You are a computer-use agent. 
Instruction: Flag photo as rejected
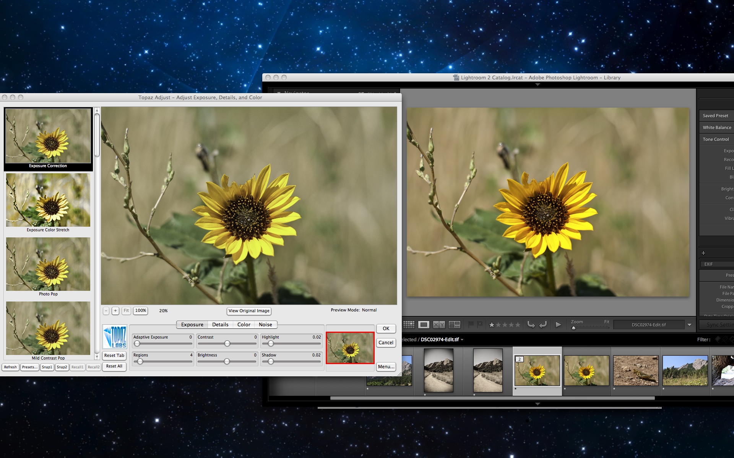[480, 324]
